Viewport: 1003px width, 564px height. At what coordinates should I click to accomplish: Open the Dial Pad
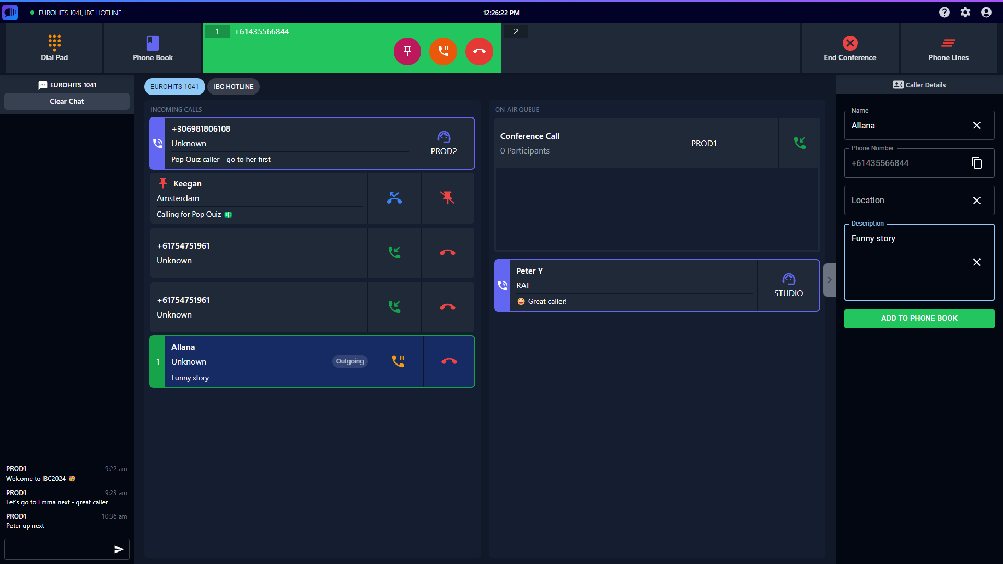(54, 48)
